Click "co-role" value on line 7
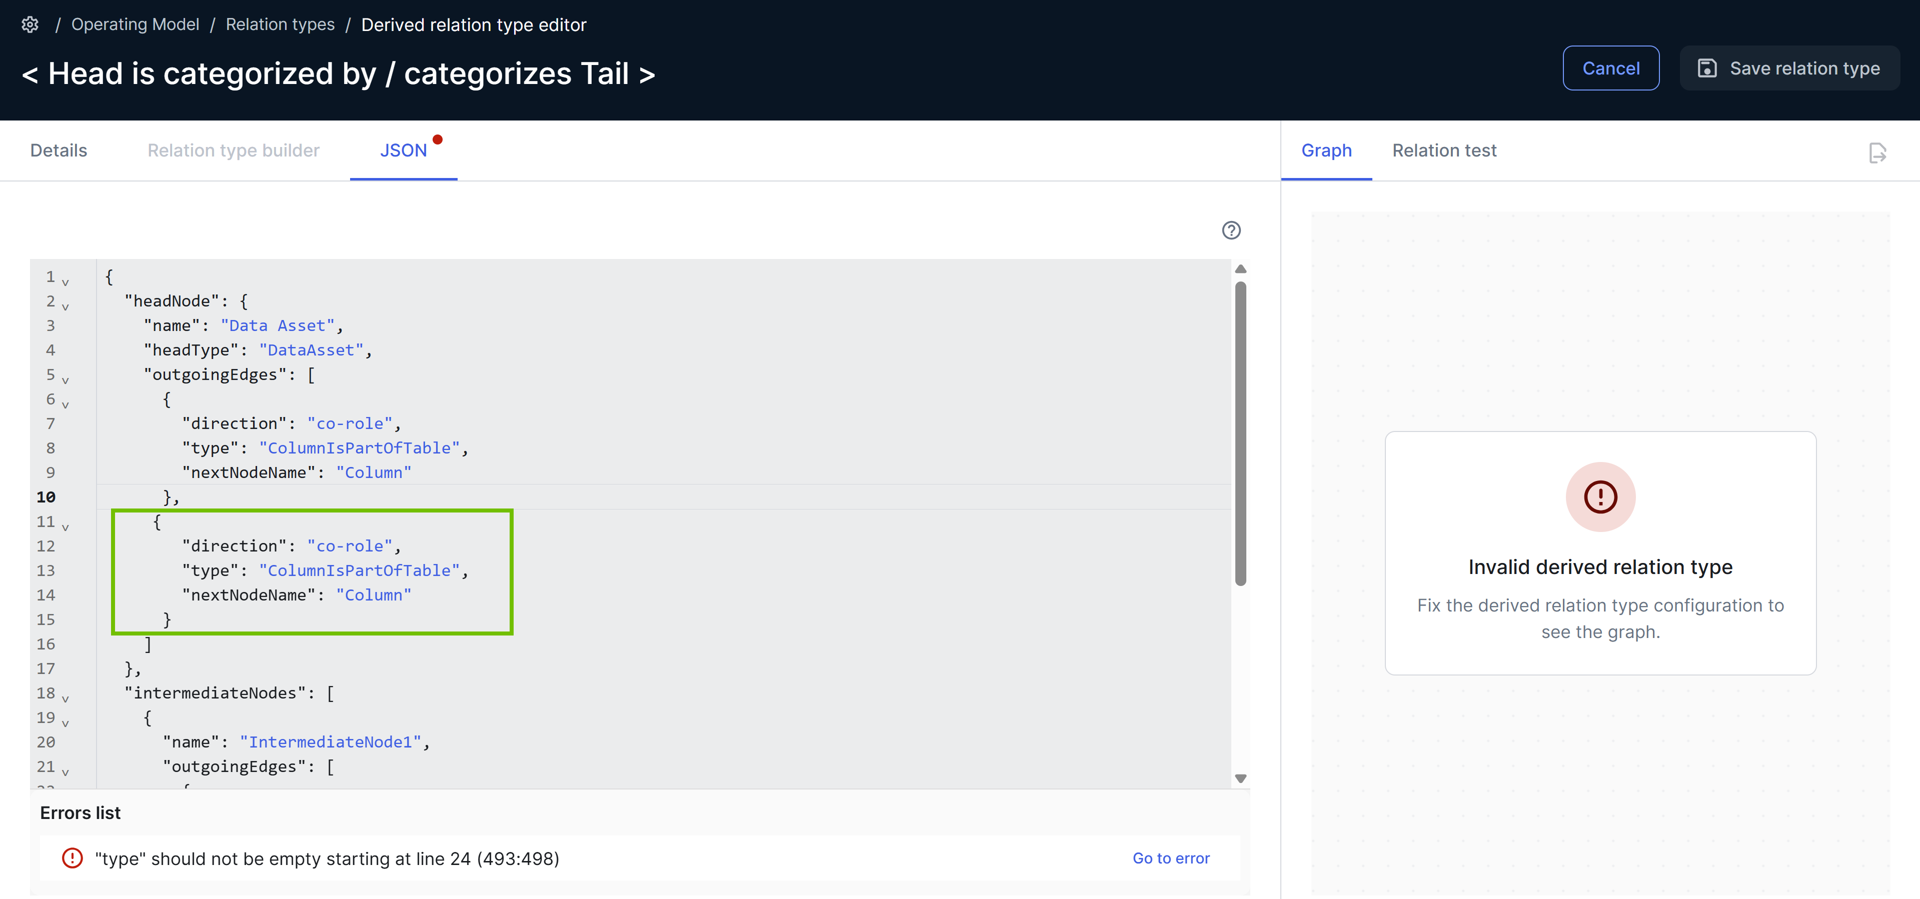Screen dimensions: 1920x899 (x=350, y=423)
